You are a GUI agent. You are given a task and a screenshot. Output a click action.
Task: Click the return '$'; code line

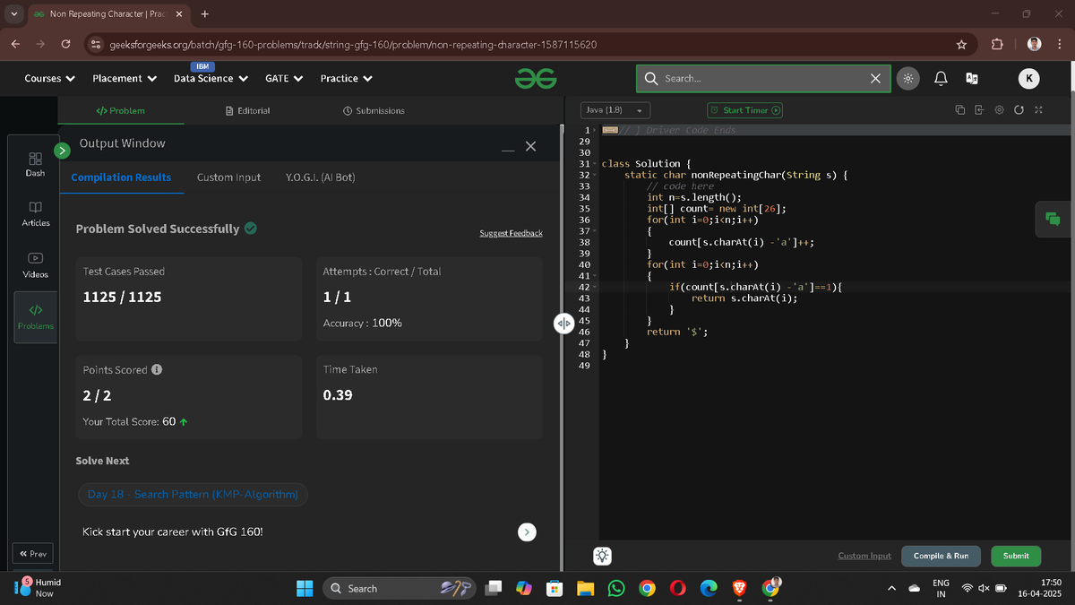678,332
